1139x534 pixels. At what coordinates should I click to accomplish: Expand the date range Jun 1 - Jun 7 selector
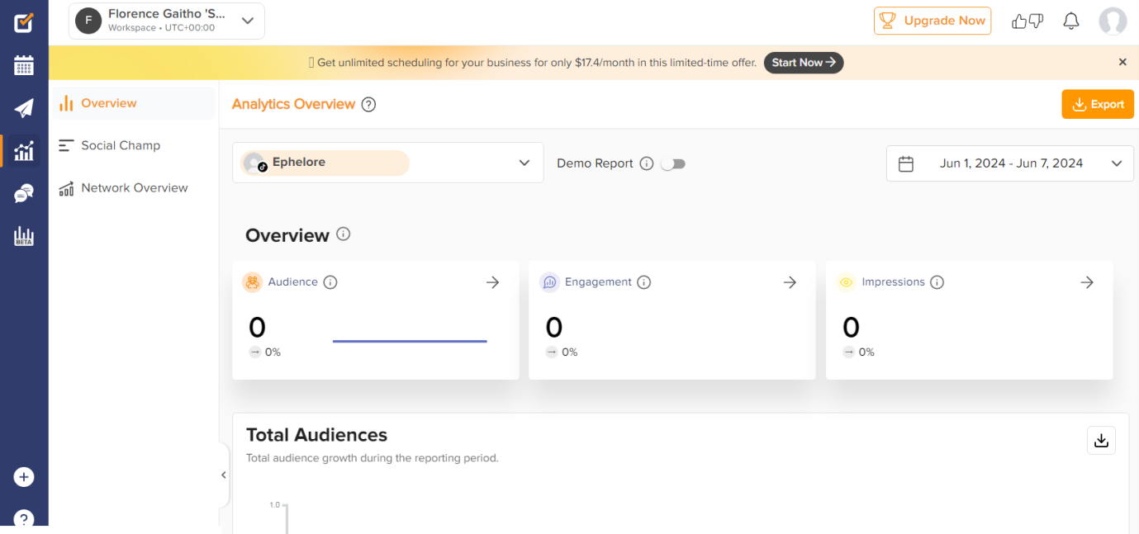[1008, 163]
